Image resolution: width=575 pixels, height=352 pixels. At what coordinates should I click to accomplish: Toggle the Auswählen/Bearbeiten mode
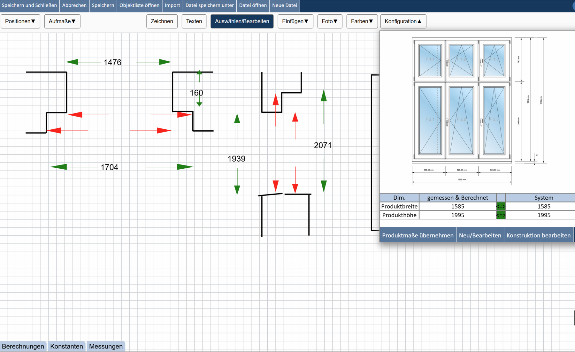pyautogui.click(x=242, y=21)
